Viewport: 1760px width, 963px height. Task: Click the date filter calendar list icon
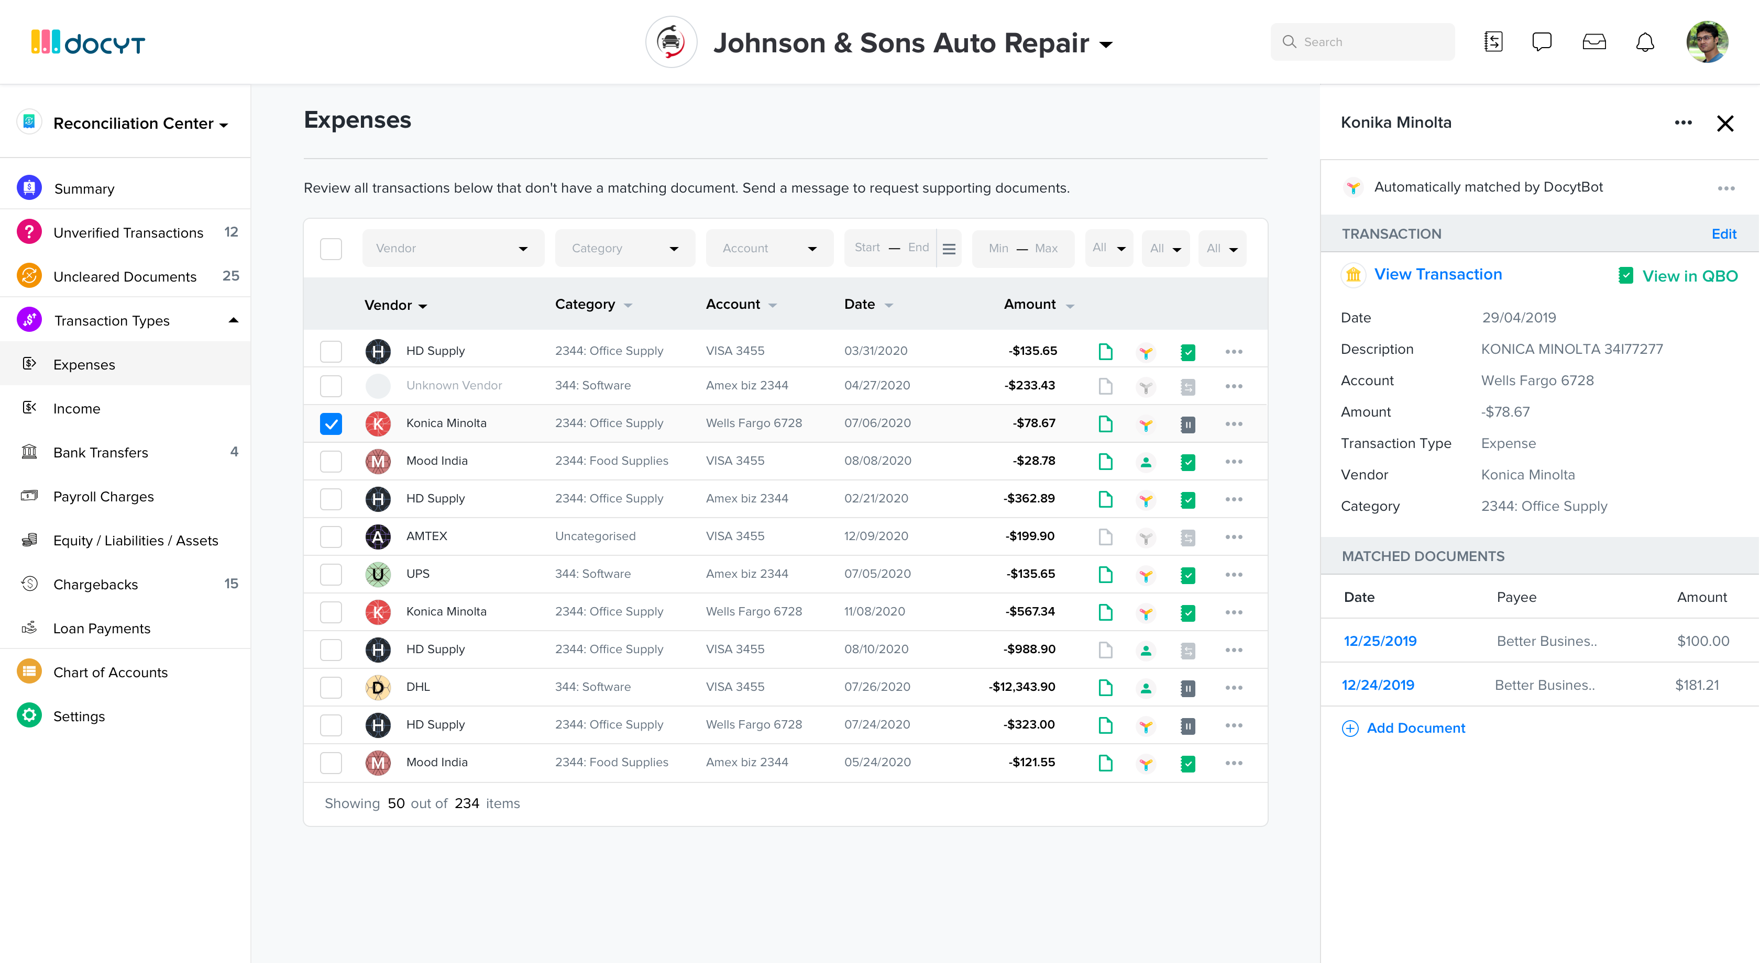pyautogui.click(x=948, y=249)
